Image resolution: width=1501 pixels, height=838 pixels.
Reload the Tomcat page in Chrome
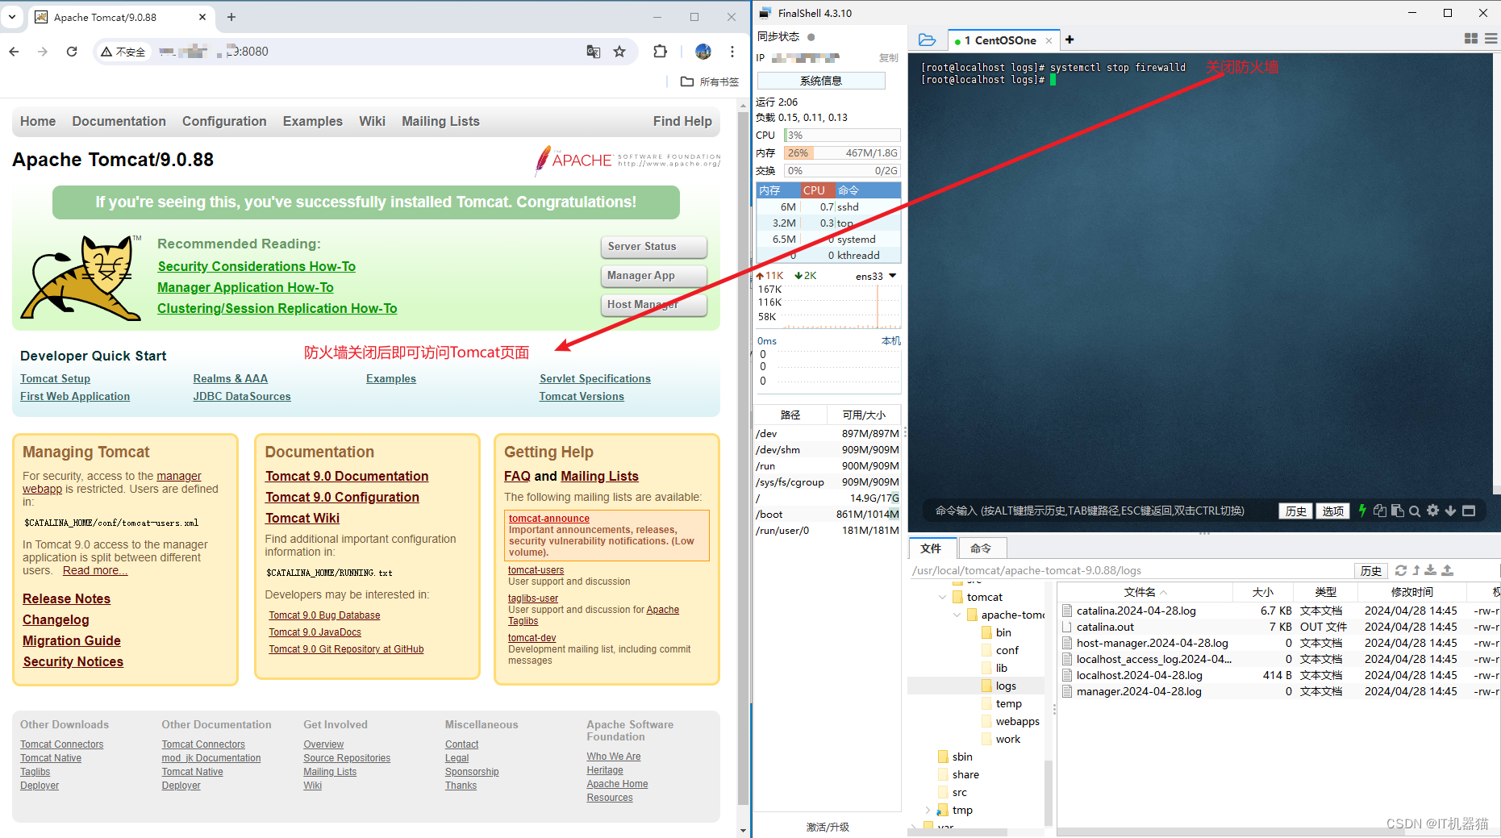pos(72,52)
